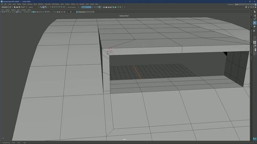Open the Edit menu
The height and width of the screenshot is (144, 257).
tap(5, 4)
